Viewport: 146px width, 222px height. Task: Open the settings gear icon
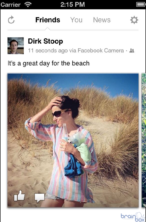coord(134,20)
